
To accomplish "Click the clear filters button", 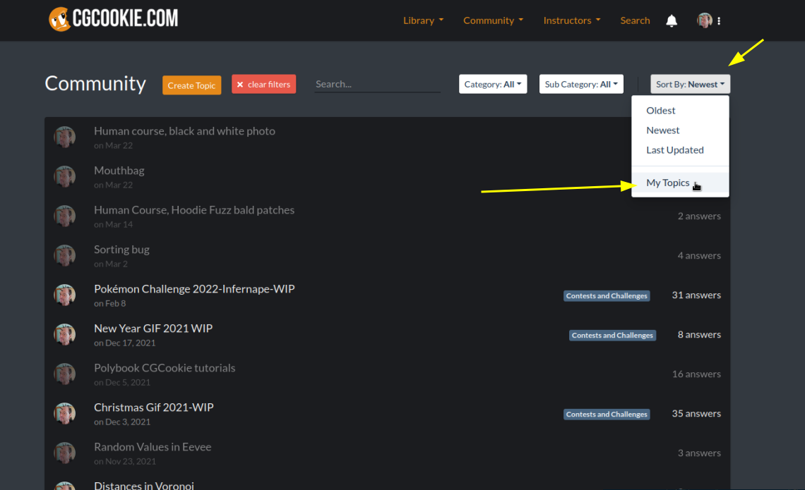I will [x=263, y=84].
